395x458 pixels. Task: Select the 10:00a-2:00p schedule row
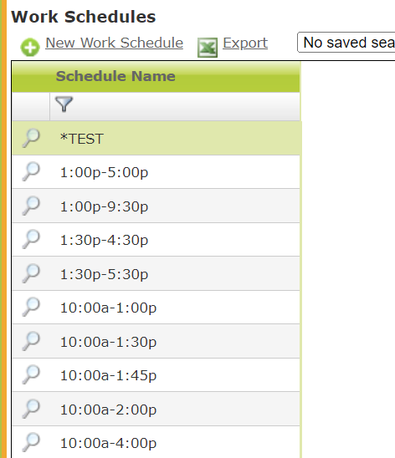point(156,409)
